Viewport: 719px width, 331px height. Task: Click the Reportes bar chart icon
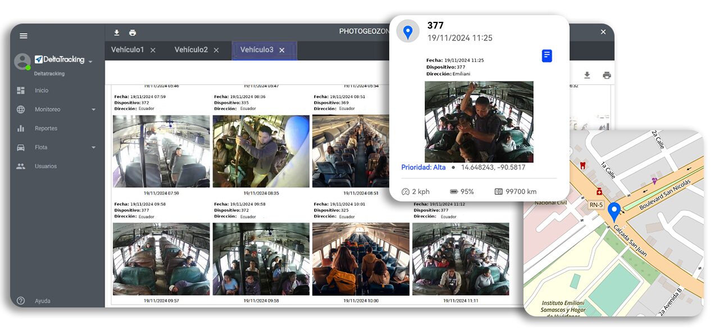21,128
